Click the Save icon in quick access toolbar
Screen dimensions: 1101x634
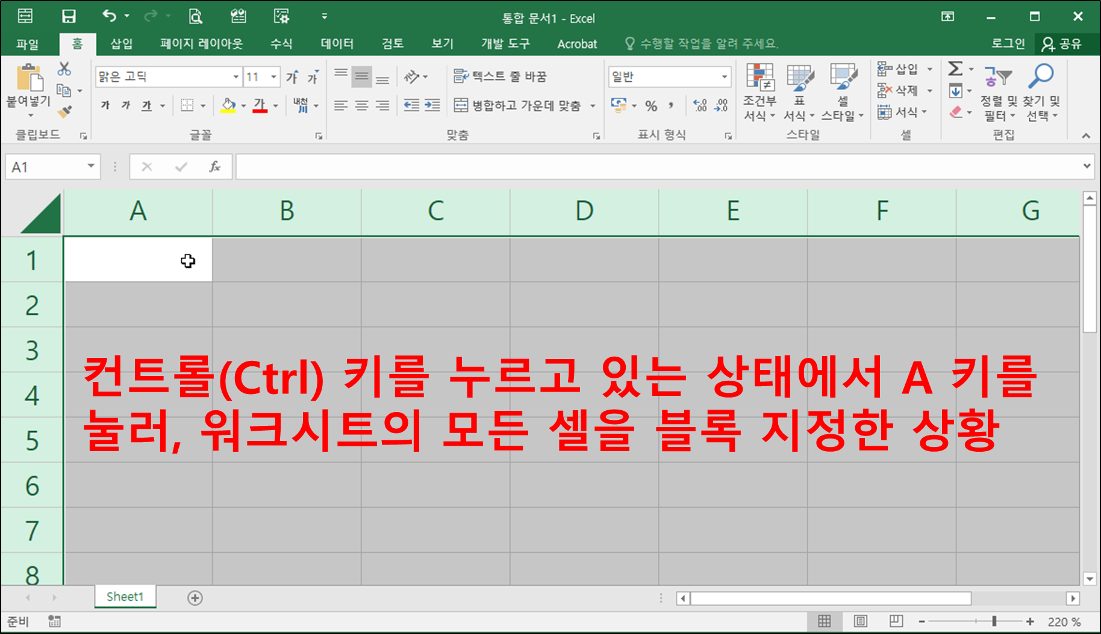(x=69, y=16)
